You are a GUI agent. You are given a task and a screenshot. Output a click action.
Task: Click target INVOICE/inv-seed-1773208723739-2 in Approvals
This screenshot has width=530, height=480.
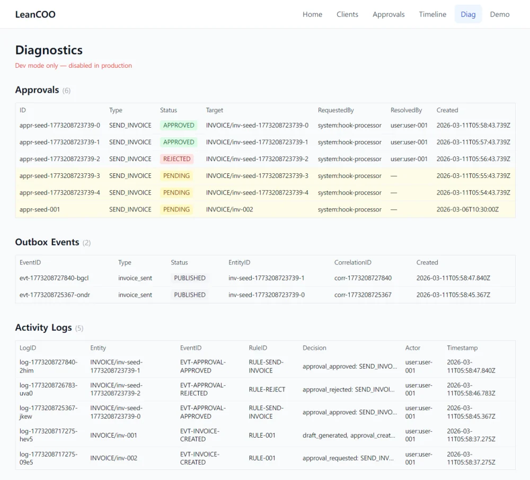pos(257,159)
